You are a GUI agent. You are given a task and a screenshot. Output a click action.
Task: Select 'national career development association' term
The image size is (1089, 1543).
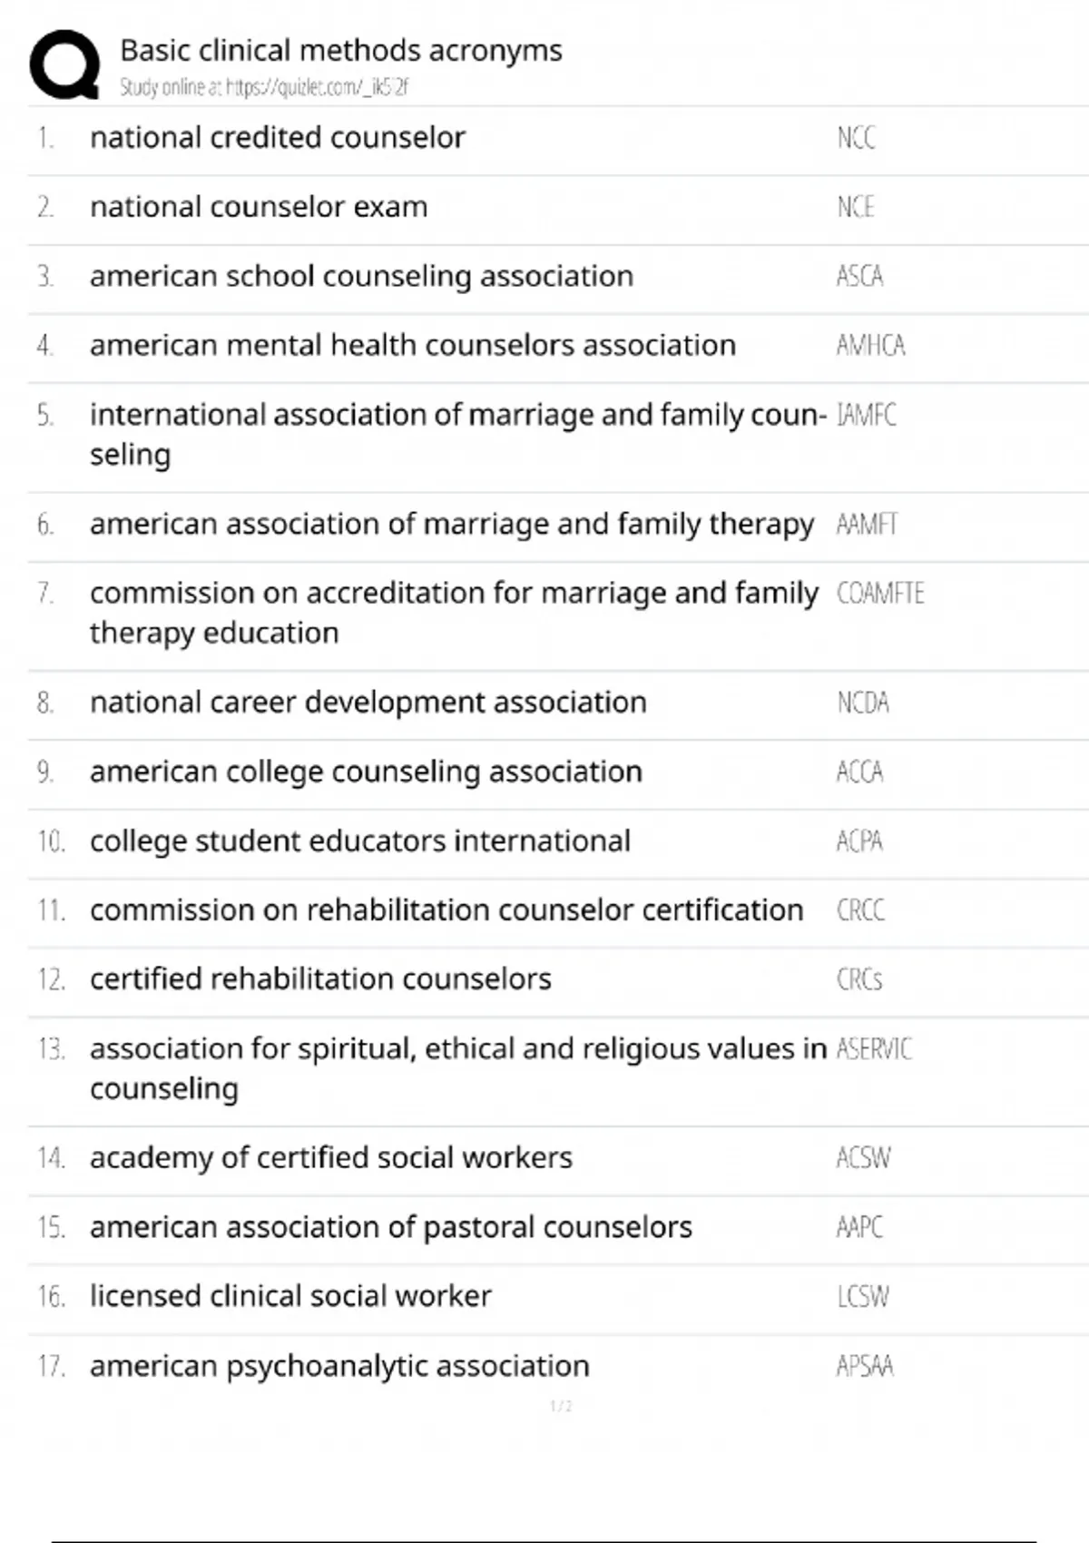click(x=368, y=703)
